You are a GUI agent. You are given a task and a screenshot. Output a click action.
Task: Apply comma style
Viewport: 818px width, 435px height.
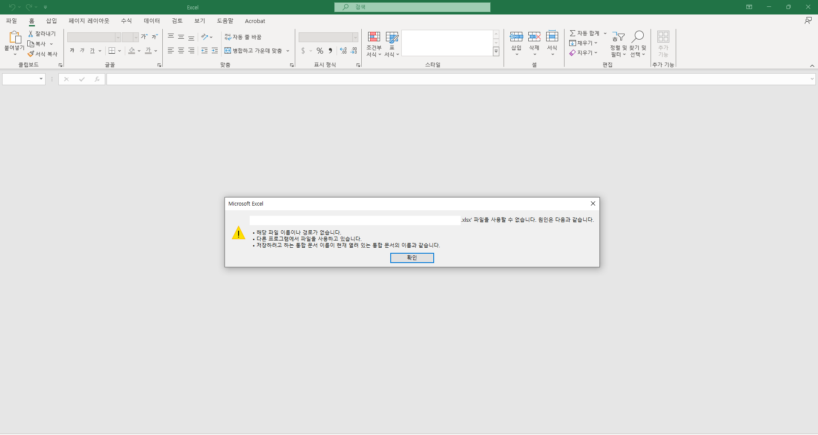point(330,51)
